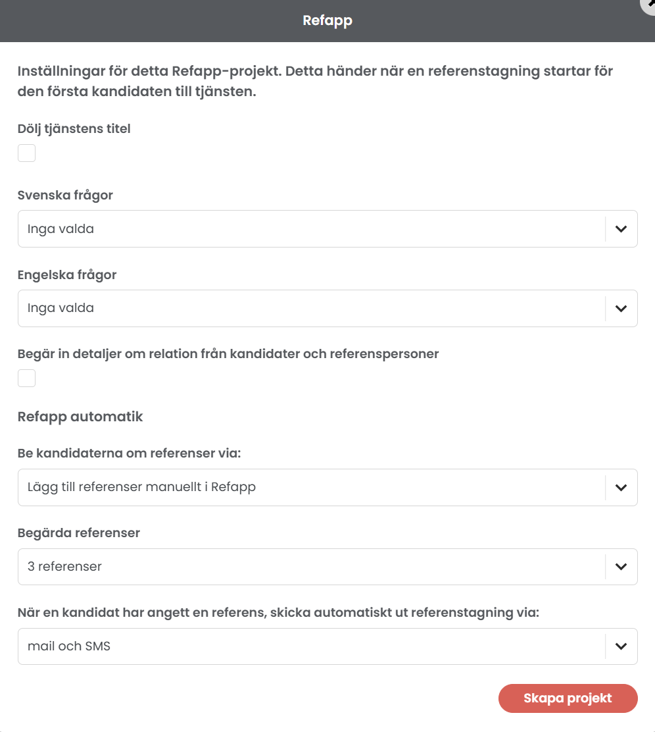Click the "Engelska frågor" field label
Viewport: 655px width, 732px height.
pos(67,275)
